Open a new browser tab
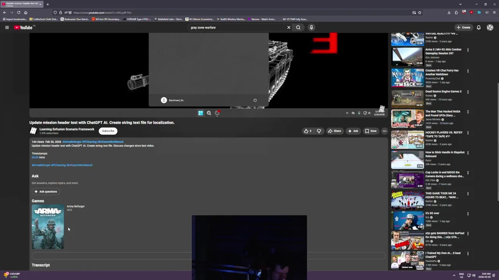This screenshot has width=499, height=280. [x=48, y=4]
